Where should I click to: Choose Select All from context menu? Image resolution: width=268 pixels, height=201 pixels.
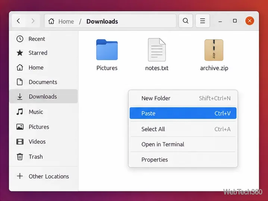click(x=183, y=129)
